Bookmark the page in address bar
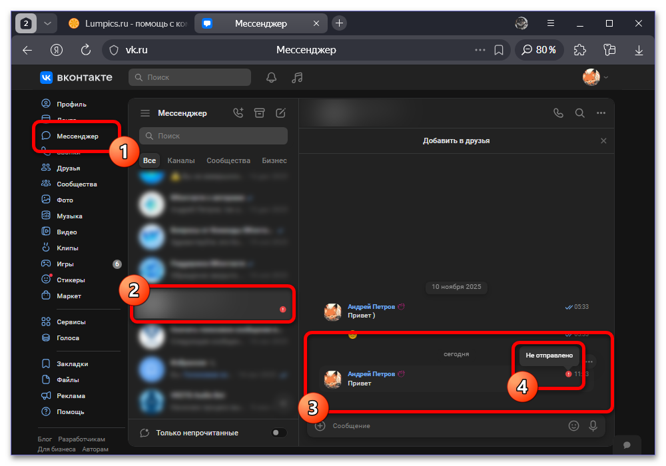Viewport: 666px width, 466px height. click(x=499, y=50)
